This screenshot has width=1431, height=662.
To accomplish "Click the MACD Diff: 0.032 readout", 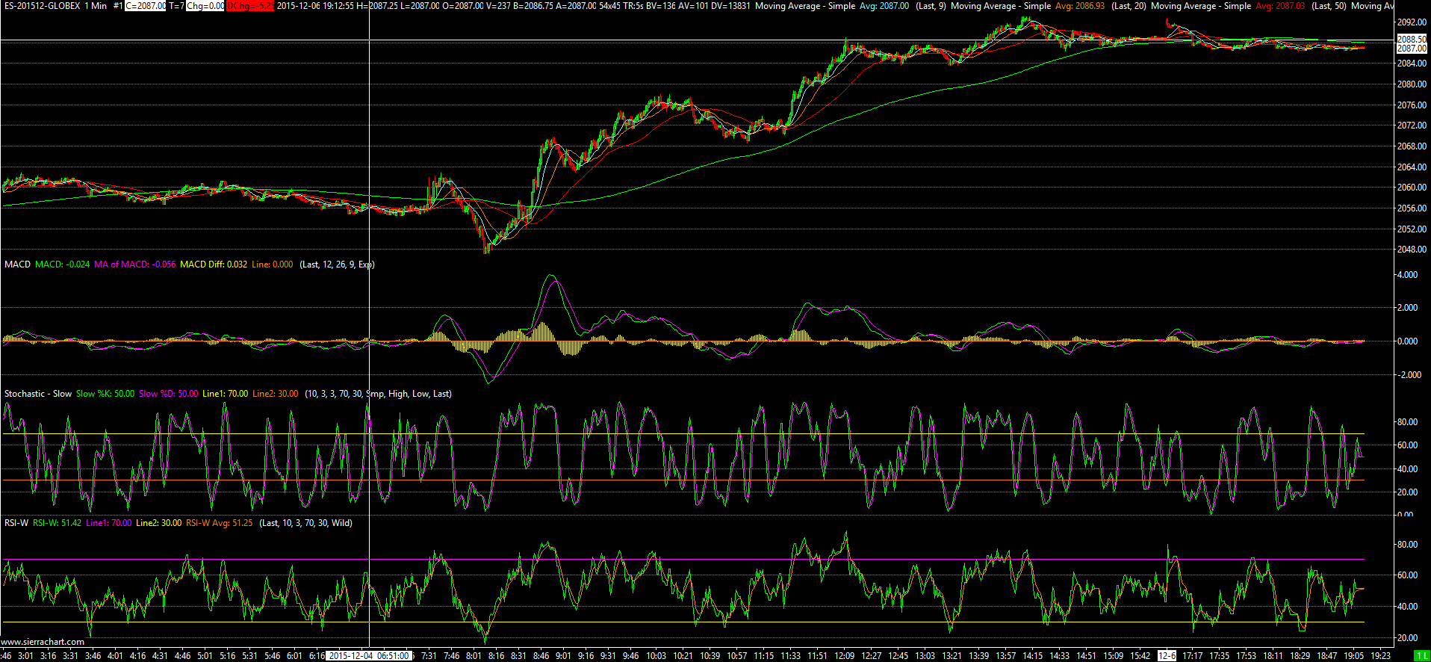I will pos(214,265).
